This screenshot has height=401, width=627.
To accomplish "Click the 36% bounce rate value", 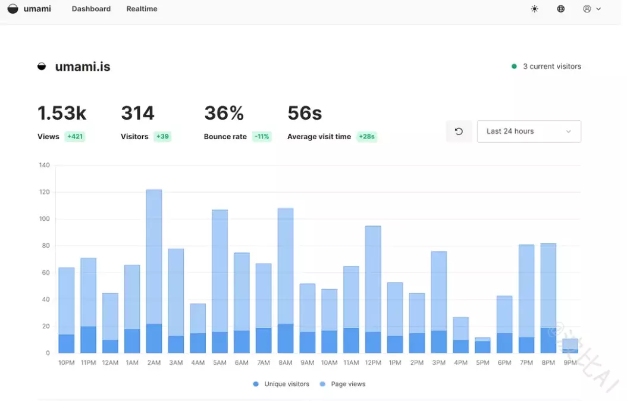I will click(x=224, y=113).
